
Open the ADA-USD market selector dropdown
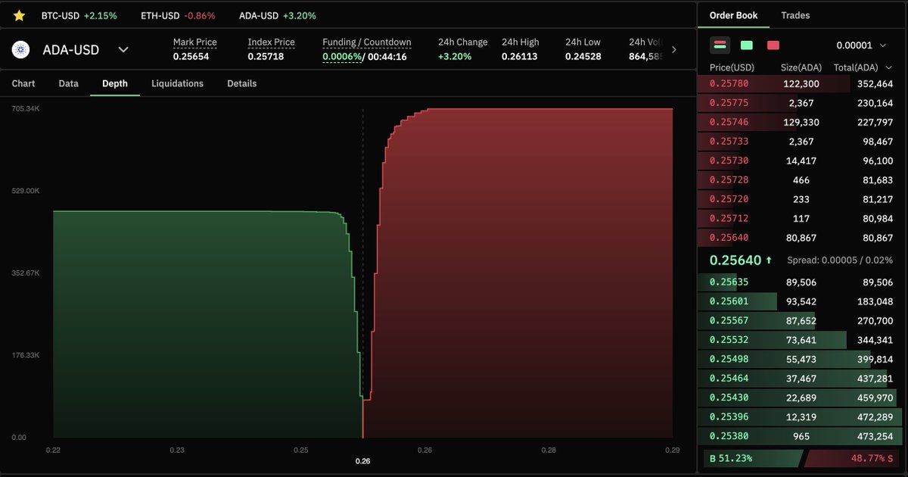pos(123,50)
